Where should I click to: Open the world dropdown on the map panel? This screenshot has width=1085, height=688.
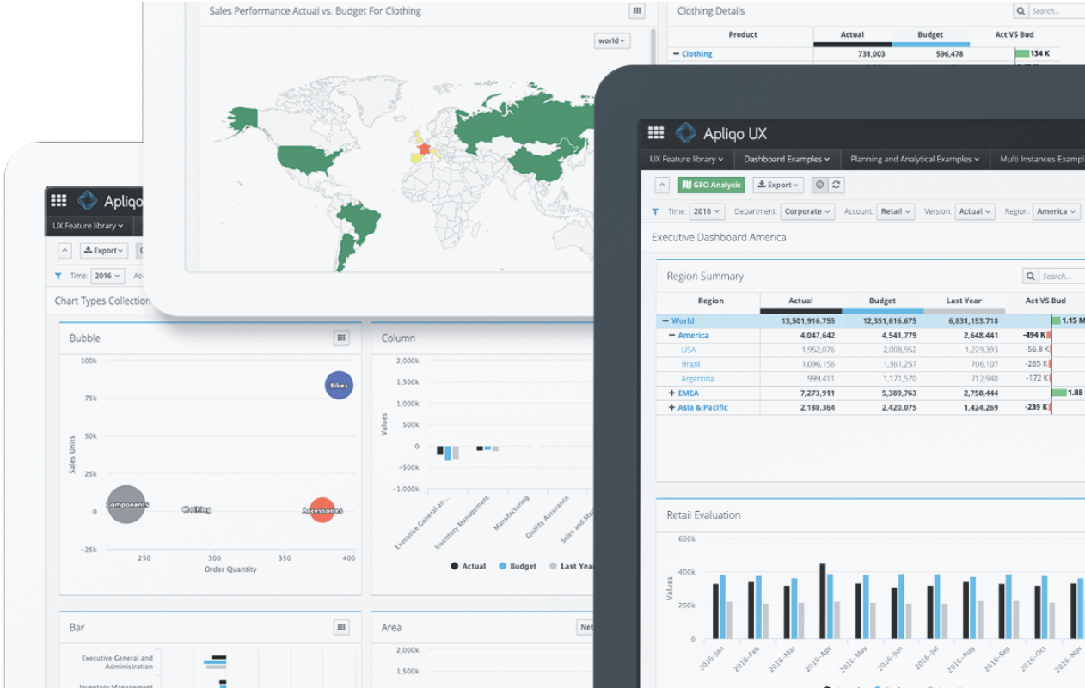coord(611,40)
